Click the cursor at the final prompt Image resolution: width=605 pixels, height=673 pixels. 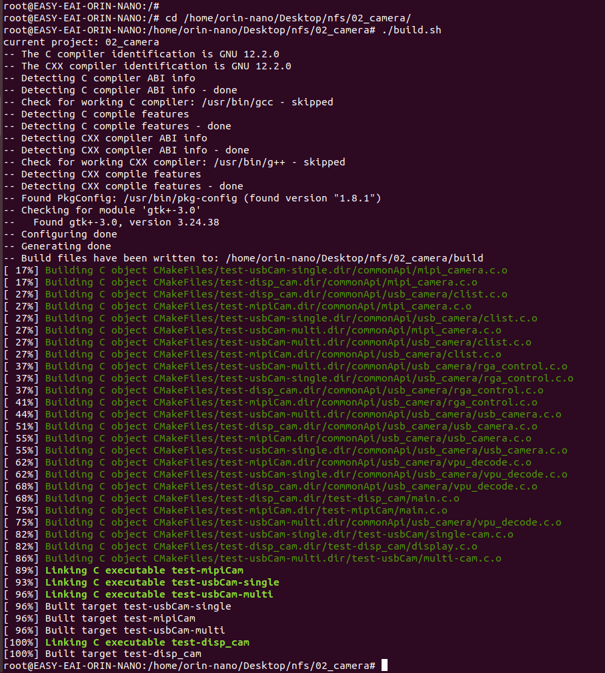[384, 666]
